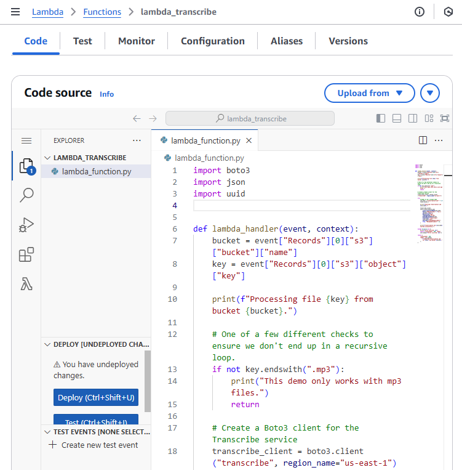Screen dimensions: 462x470
Task: Click the lambda_transcribe command search box
Action: coord(250,118)
